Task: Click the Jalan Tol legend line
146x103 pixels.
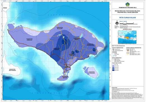Action: click(x=128, y=50)
